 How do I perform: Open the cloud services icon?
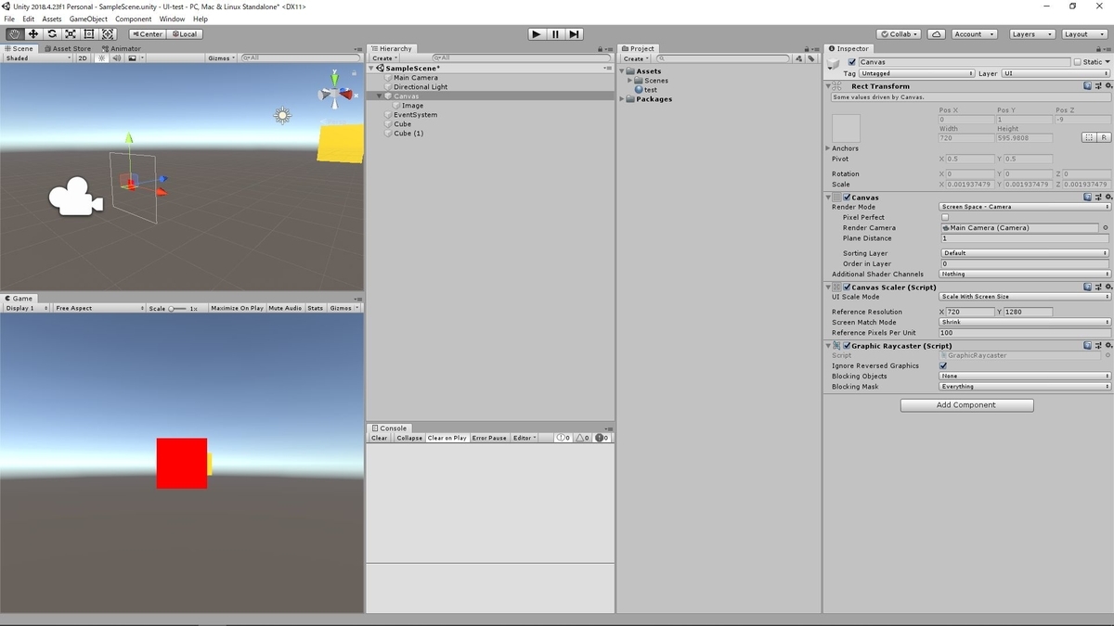tap(937, 34)
